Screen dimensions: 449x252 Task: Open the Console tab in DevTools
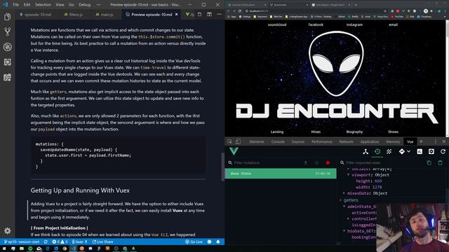pos(278,141)
